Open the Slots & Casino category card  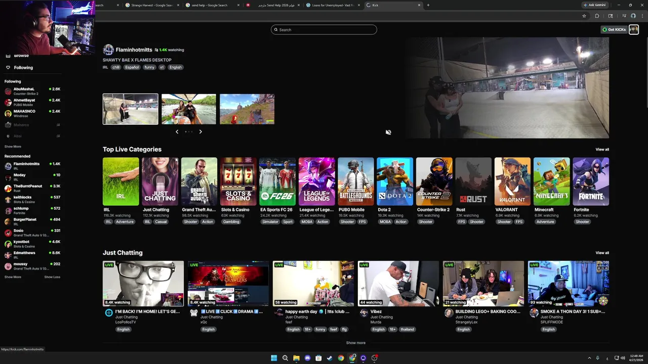pos(238,181)
